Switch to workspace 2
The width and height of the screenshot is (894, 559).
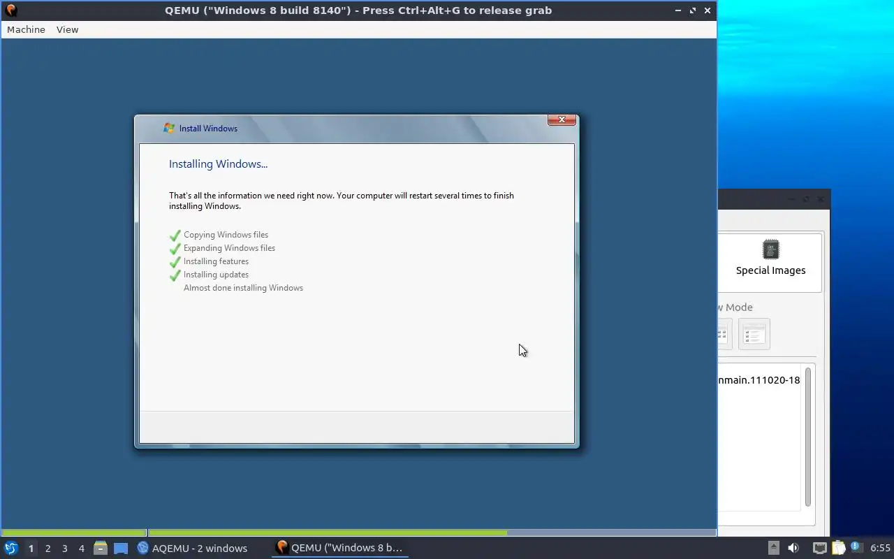(47, 549)
